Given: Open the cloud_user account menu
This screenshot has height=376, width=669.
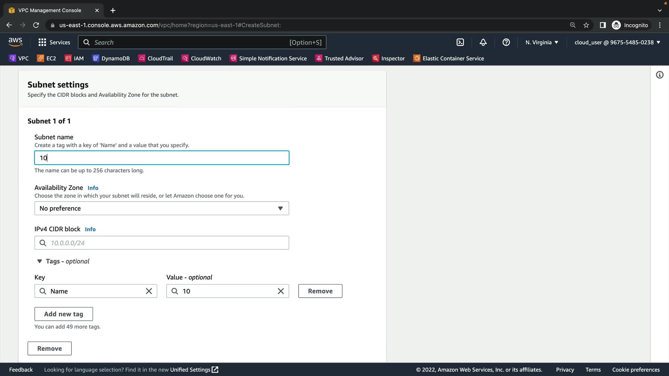Looking at the screenshot, I should tap(617, 42).
